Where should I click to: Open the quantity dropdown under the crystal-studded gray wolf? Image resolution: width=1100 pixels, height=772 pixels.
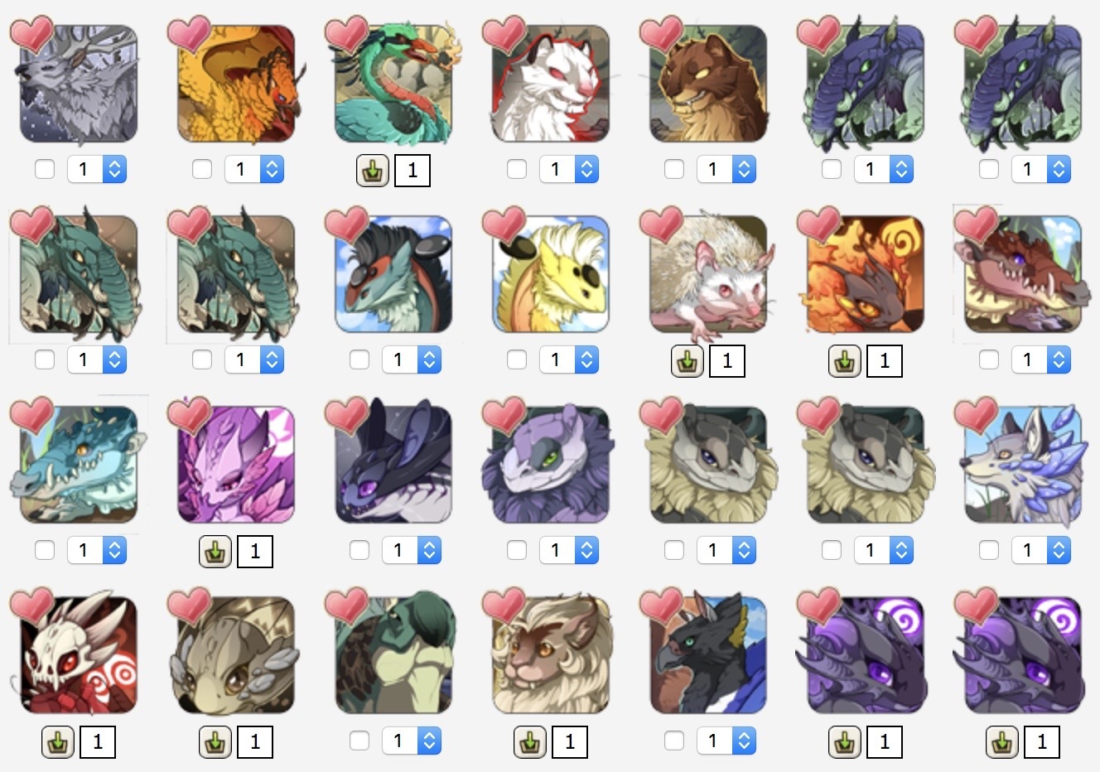tap(1041, 550)
